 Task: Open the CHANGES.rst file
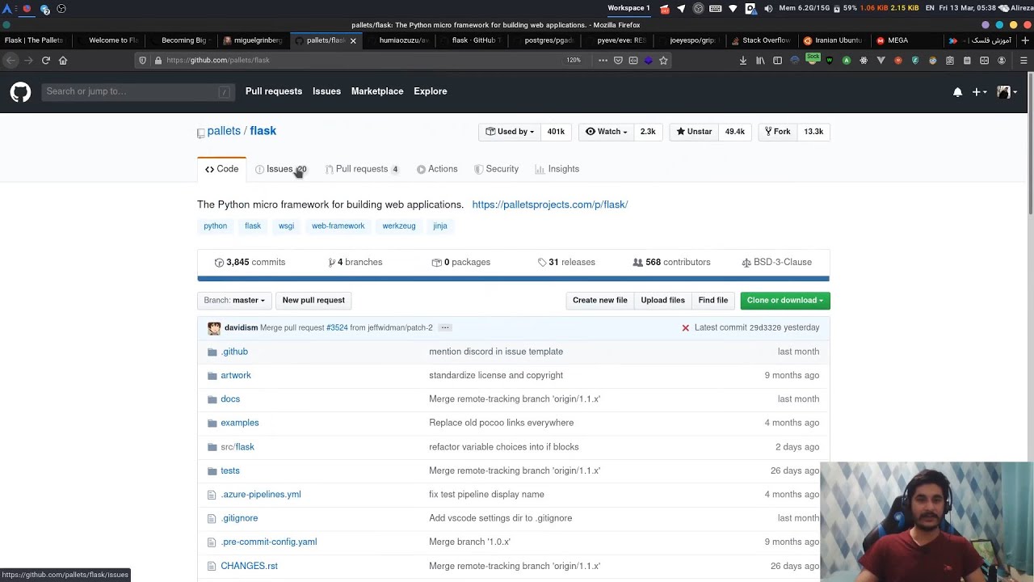(249, 566)
